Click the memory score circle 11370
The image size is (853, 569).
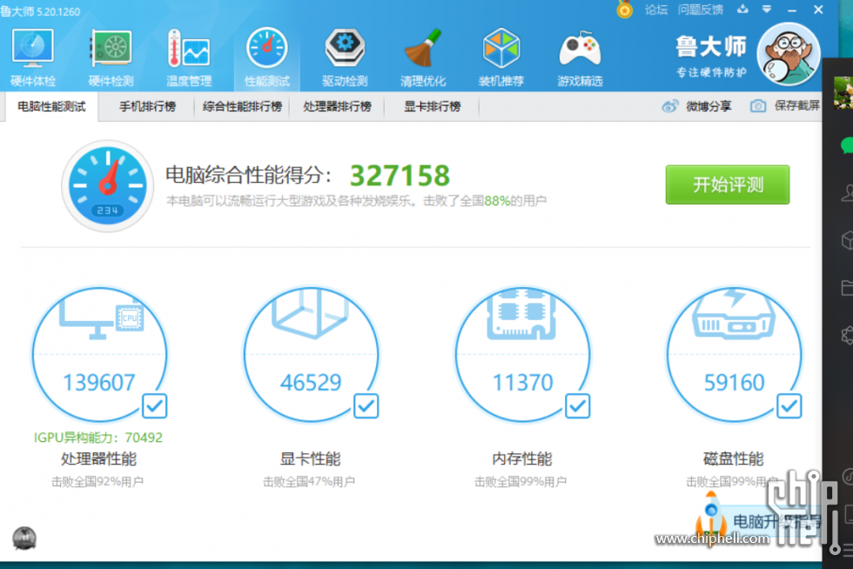point(522,355)
